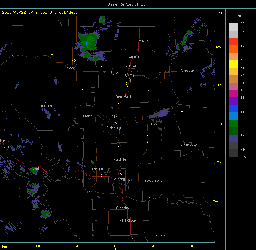Select the yellow diamond marker above Calgary label
256x250 pixels.
tap(120, 175)
